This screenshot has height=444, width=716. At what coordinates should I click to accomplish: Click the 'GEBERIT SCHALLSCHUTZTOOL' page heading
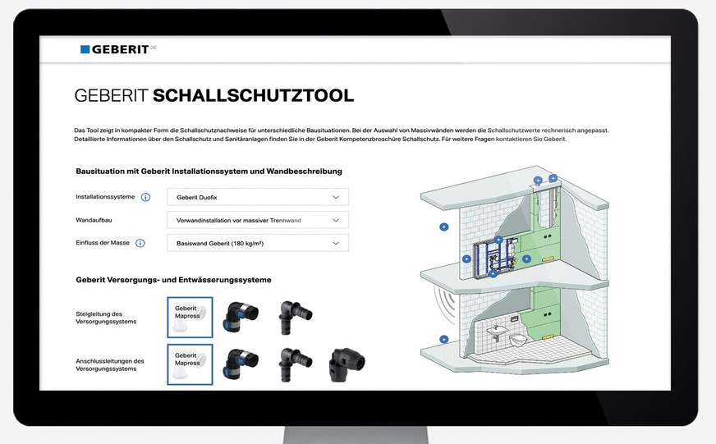point(214,95)
